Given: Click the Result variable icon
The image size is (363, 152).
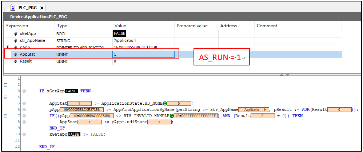Looking at the screenshot, I should (x=16, y=61).
